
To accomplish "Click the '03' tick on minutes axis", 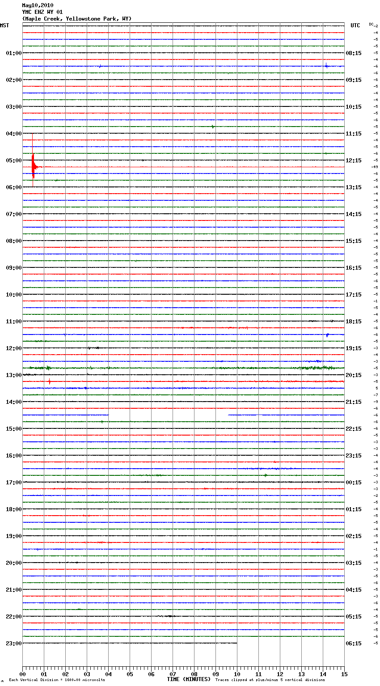I will pyautogui.click(x=87, y=674).
